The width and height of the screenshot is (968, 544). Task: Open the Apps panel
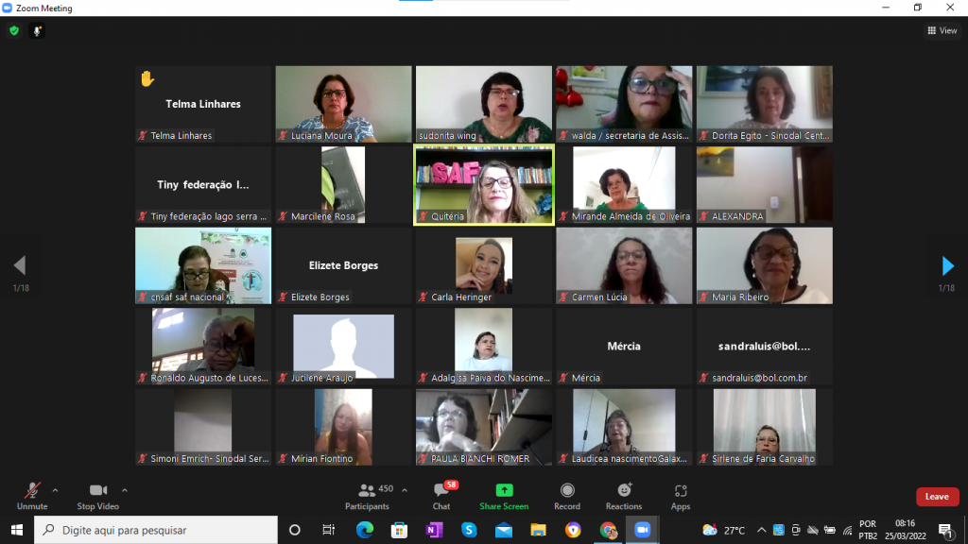[681, 495]
